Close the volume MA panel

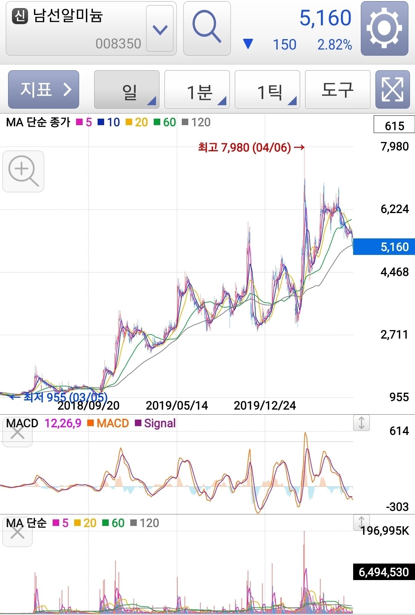click(x=17, y=533)
